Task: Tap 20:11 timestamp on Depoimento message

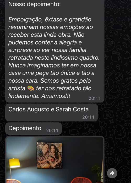Action: click(x=52, y=130)
